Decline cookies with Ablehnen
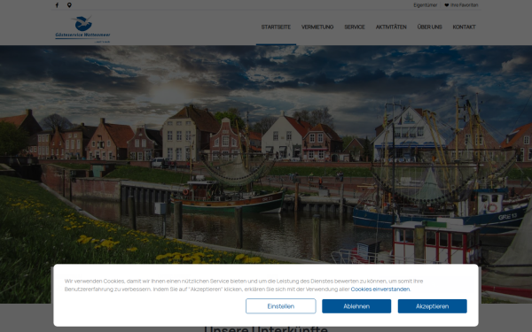This screenshot has width=532, height=332. [x=356, y=306]
